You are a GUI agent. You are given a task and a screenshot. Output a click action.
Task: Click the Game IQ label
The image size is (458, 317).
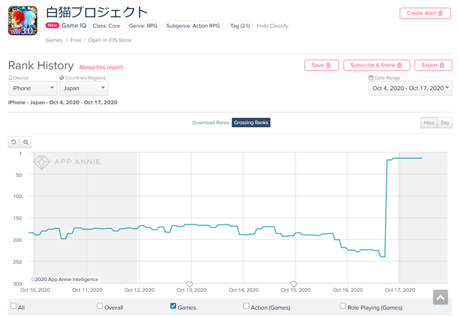74,26
